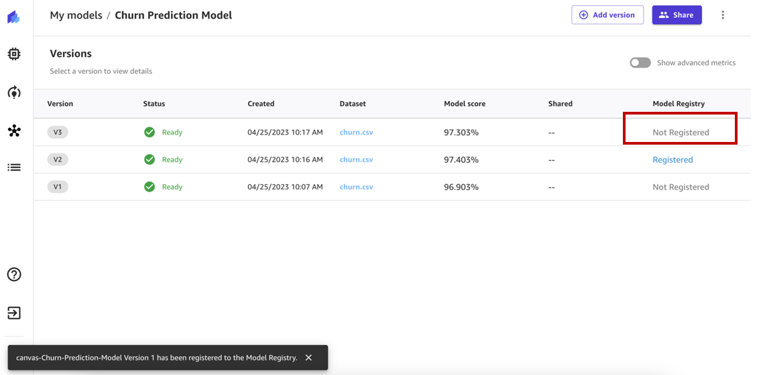This screenshot has height=375, width=759.
Task: Click the SageMaker Canvas logo icon
Action: pyautogui.click(x=13, y=17)
